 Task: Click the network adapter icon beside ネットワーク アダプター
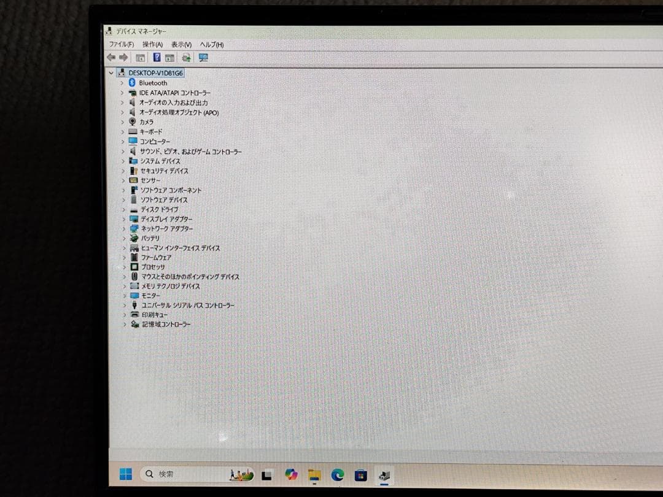tap(134, 228)
